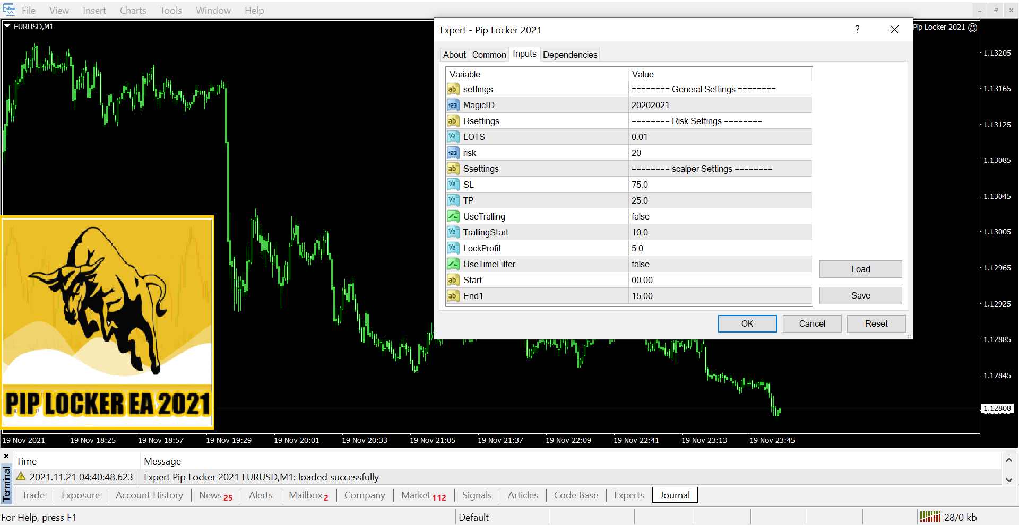This screenshot has width=1019, height=525.
Task: Edit the End1 time value 15:00
Action: [x=720, y=296]
